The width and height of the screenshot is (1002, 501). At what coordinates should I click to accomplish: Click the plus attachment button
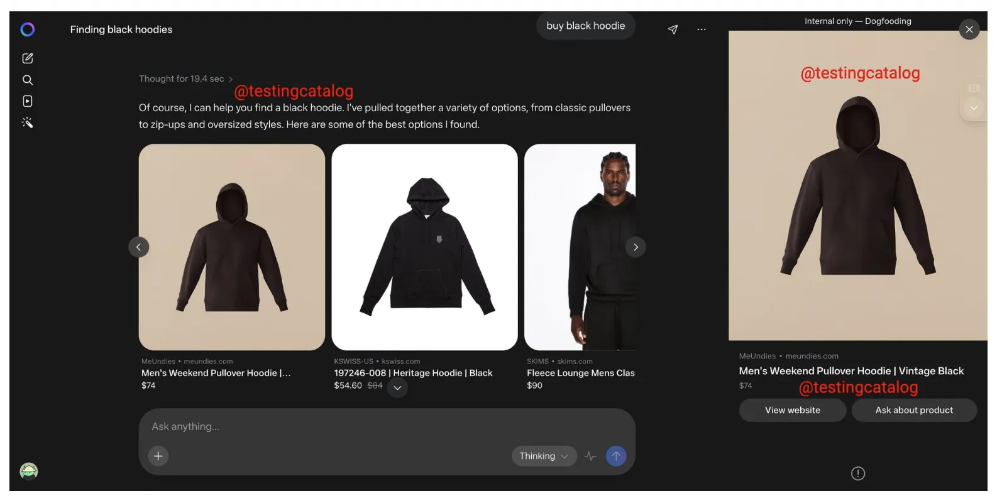(158, 456)
